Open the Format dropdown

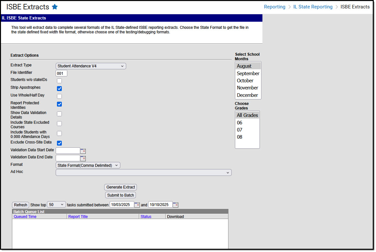88,165
